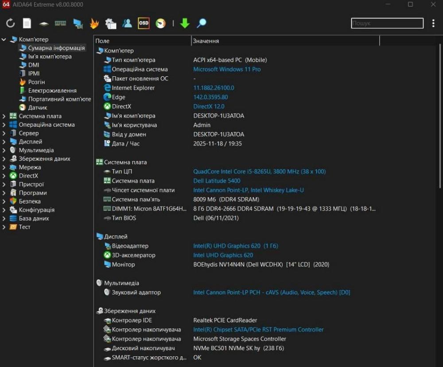The image size is (443, 367).
Task: Click the Refresh toolbar icon
Action: 11,23
